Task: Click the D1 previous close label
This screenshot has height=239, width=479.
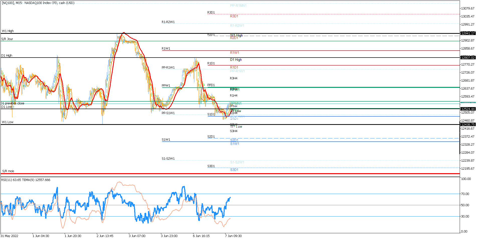Action: click(13, 103)
